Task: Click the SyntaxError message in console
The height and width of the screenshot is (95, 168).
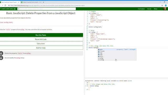Action: coord(108,81)
